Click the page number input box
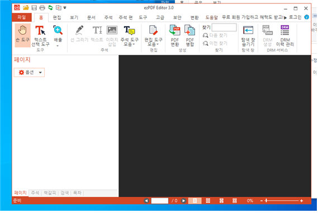This screenshot has height=213, width=318. [x=160, y=201]
